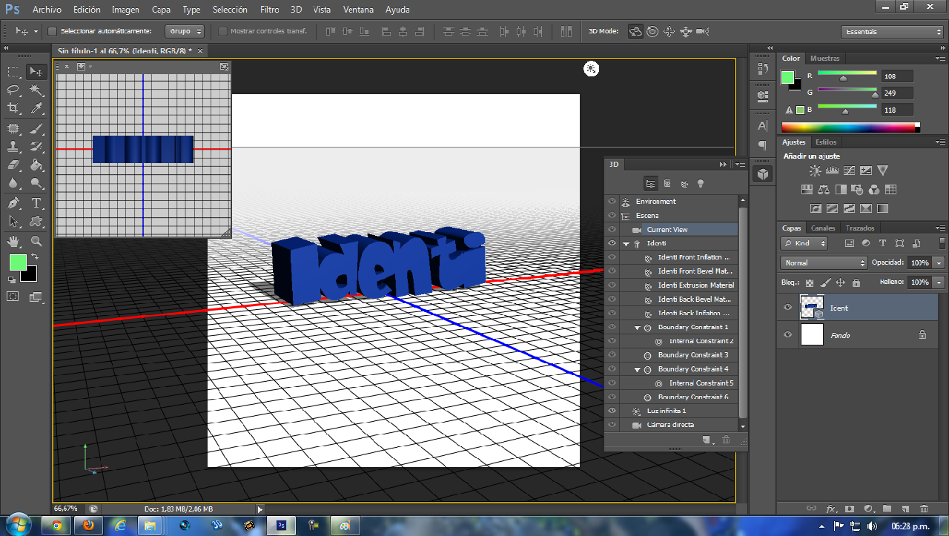The height and width of the screenshot is (536, 949).
Task: Select Escena row in 3D panel
Action: (x=678, y=216)
